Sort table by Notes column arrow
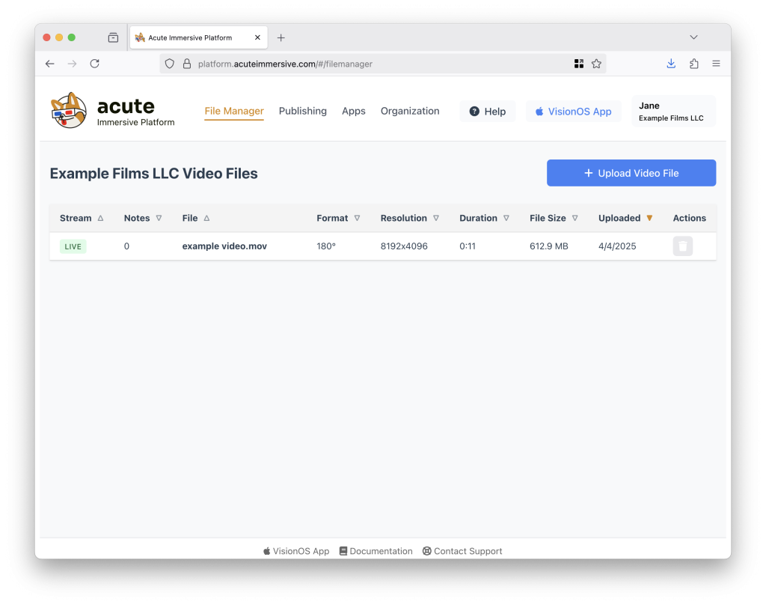 pyautogui.click(x=159, y=218)
